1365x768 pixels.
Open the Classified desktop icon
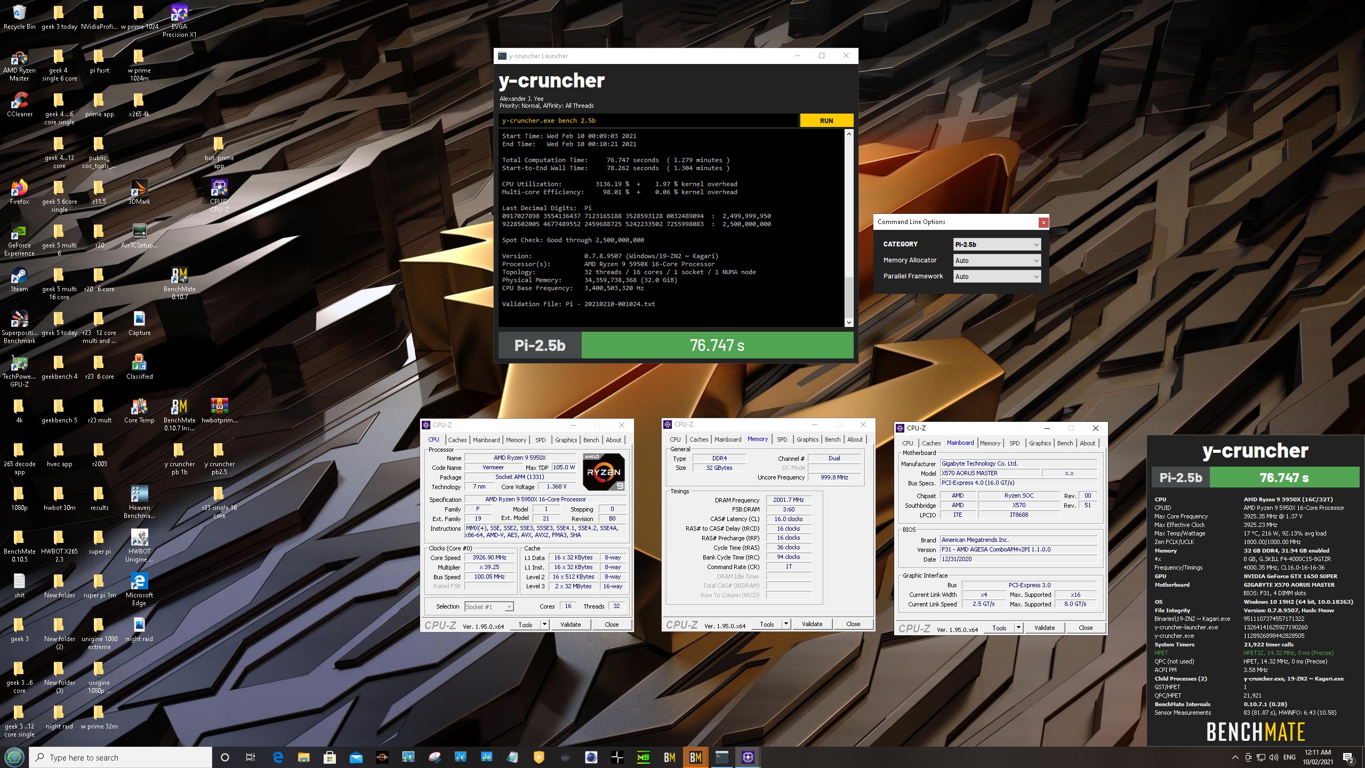(x=139, y=367)
